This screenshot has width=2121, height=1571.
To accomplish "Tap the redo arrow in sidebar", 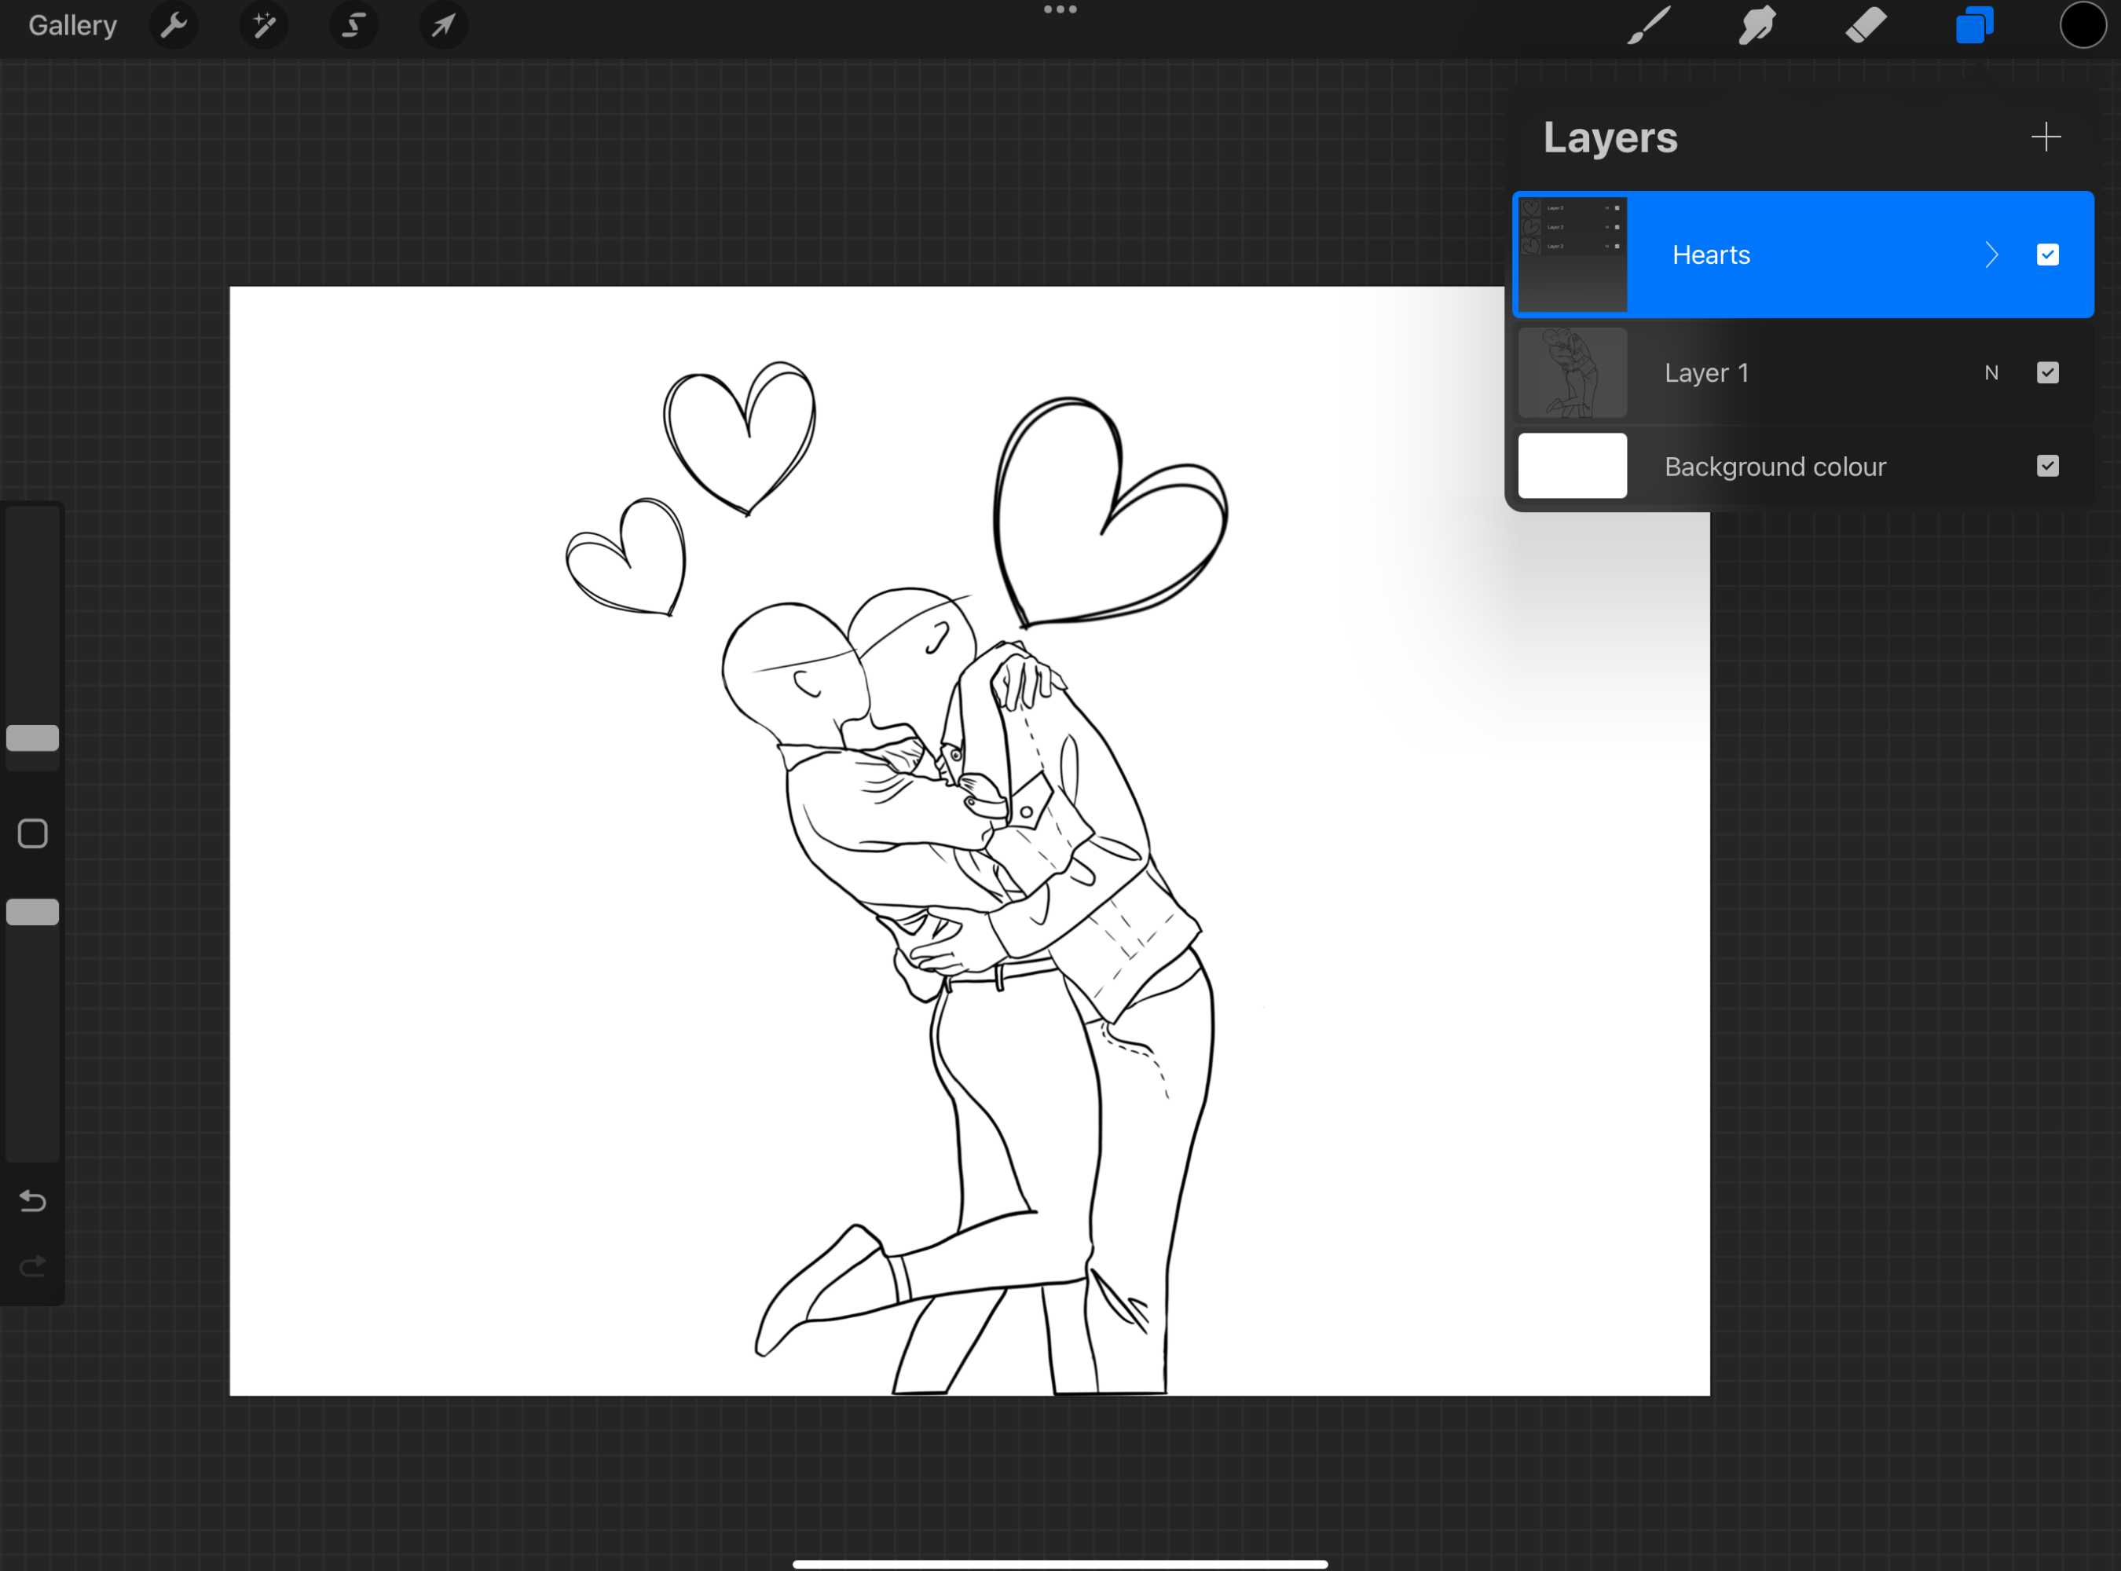I will [33, 1265].
